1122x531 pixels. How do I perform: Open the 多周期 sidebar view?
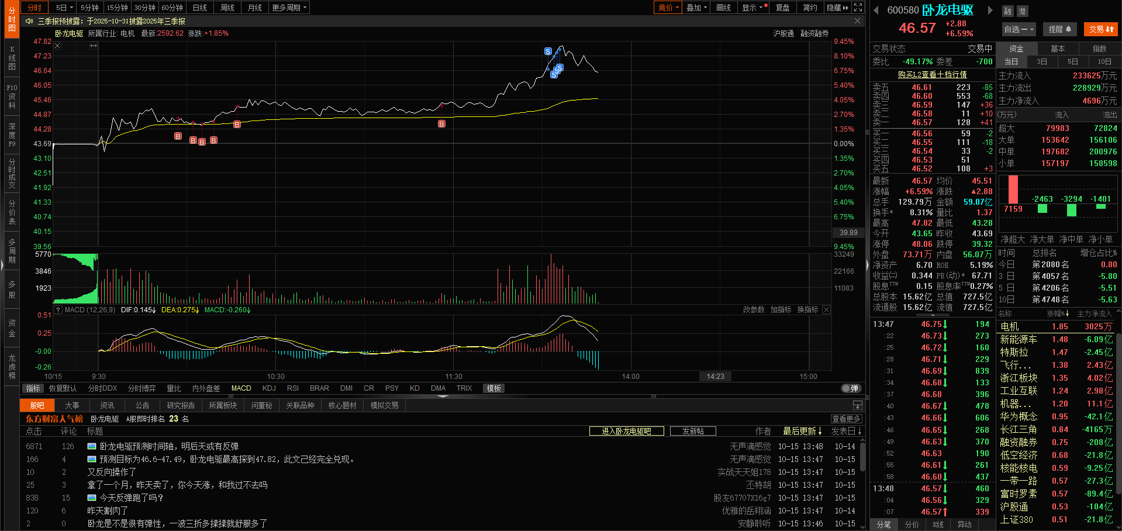click(12, 251)
